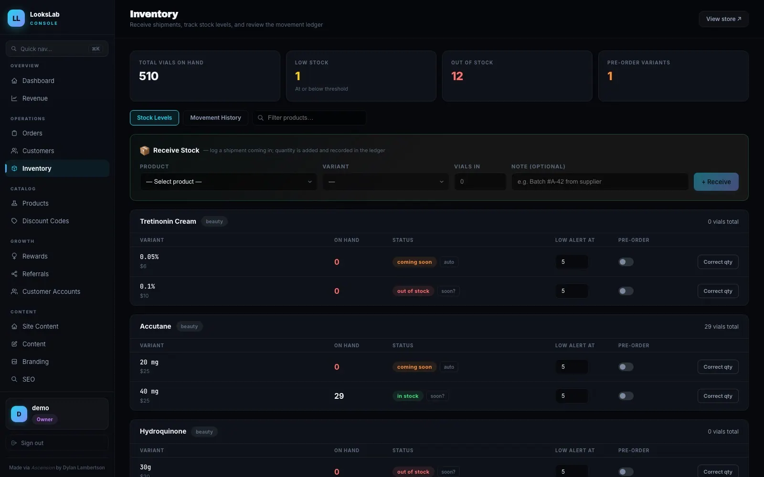Click the Referrals share icon

click(x=14, y=274)
